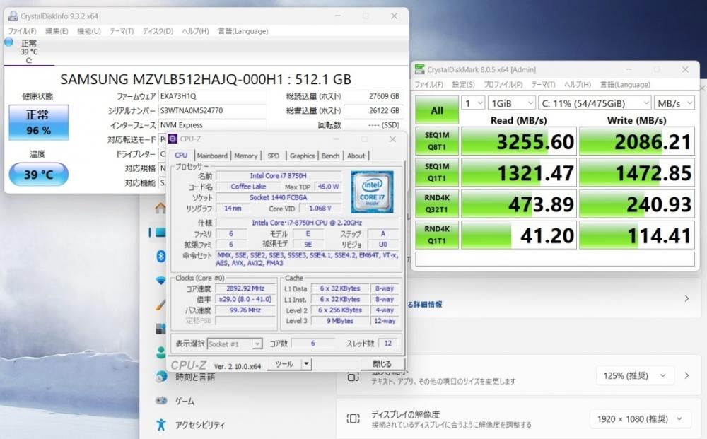Open the プロファイル(P) menu in CrystalDiskMark
Image resolution: width=707 pixels, height=439 pixels.
(x=503, y=85)
